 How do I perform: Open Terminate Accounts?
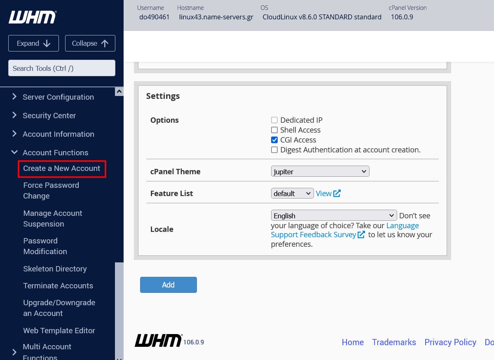[x=58, y=286]
